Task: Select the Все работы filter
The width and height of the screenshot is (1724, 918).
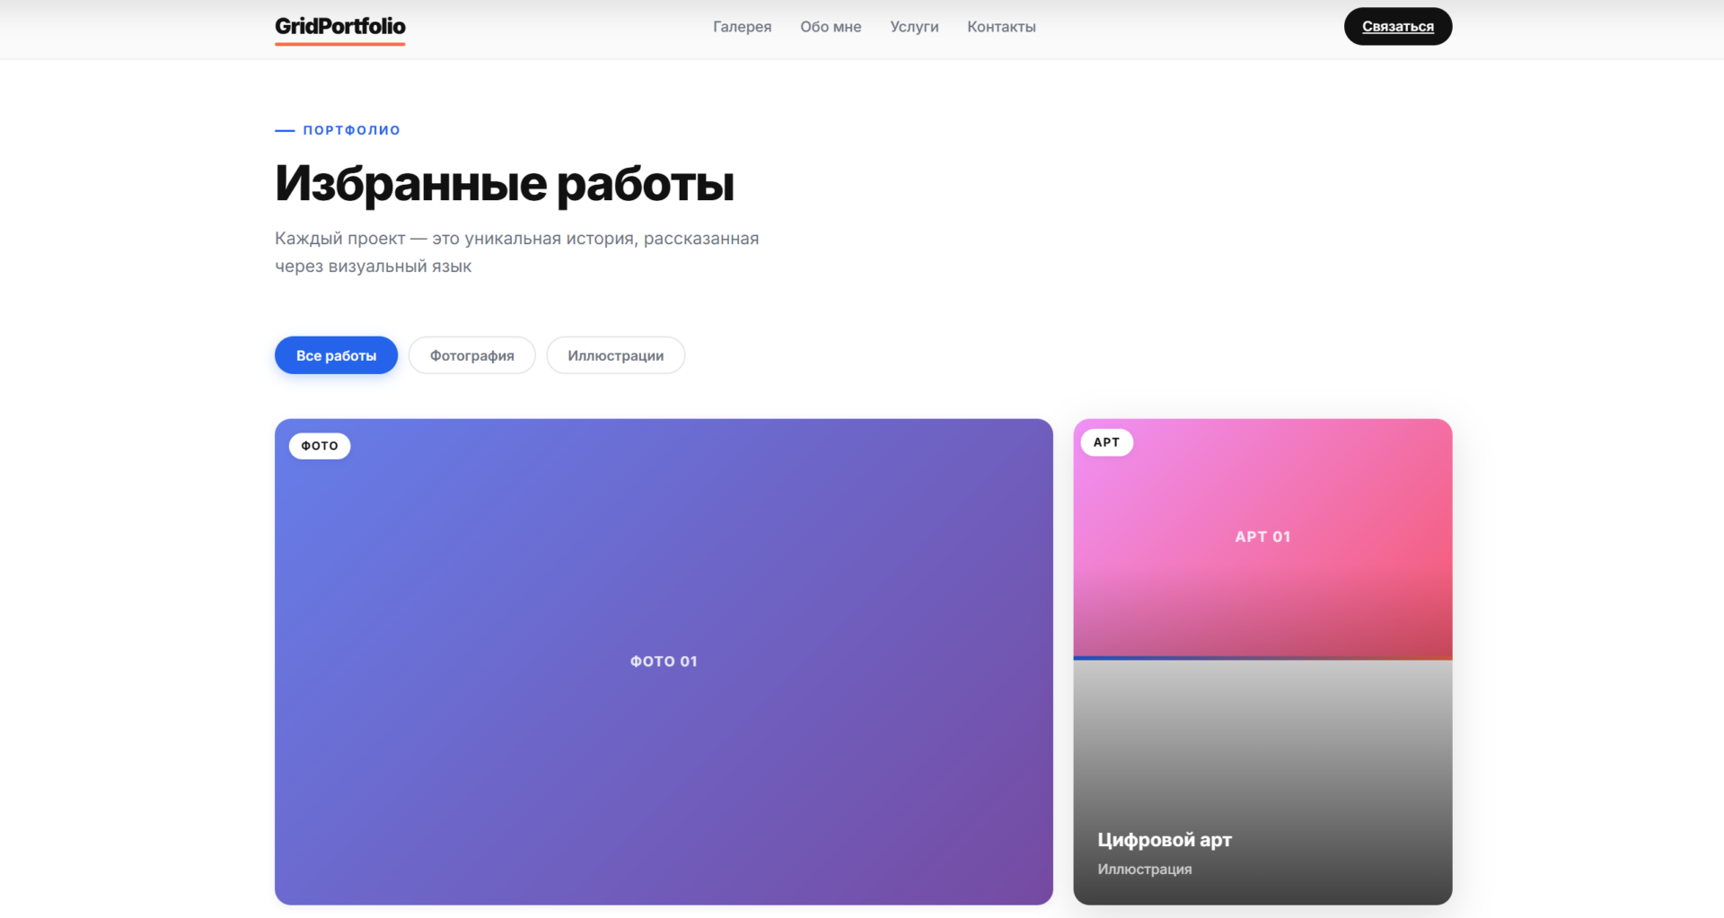Action: [336, 355]
